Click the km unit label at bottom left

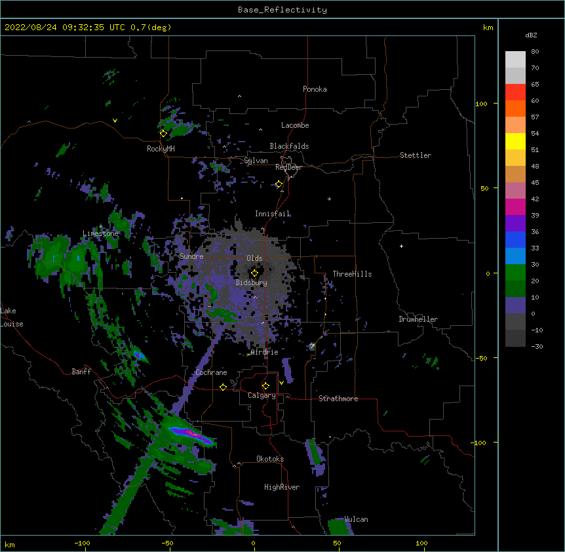pos(10,544)
